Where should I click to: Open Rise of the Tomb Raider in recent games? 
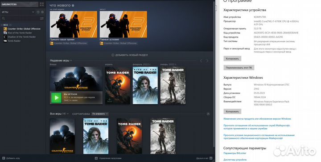pos(145,85)
